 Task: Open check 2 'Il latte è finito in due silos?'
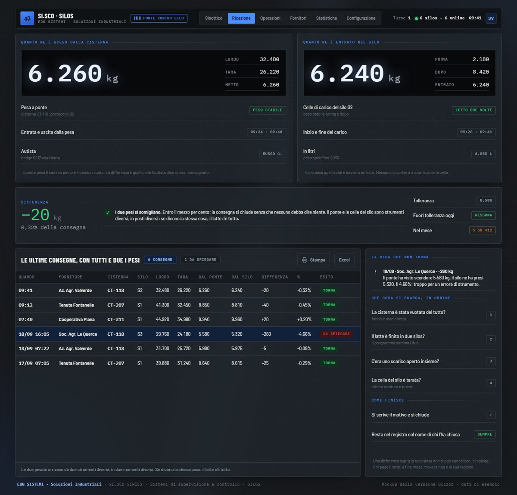click(433, 339)
